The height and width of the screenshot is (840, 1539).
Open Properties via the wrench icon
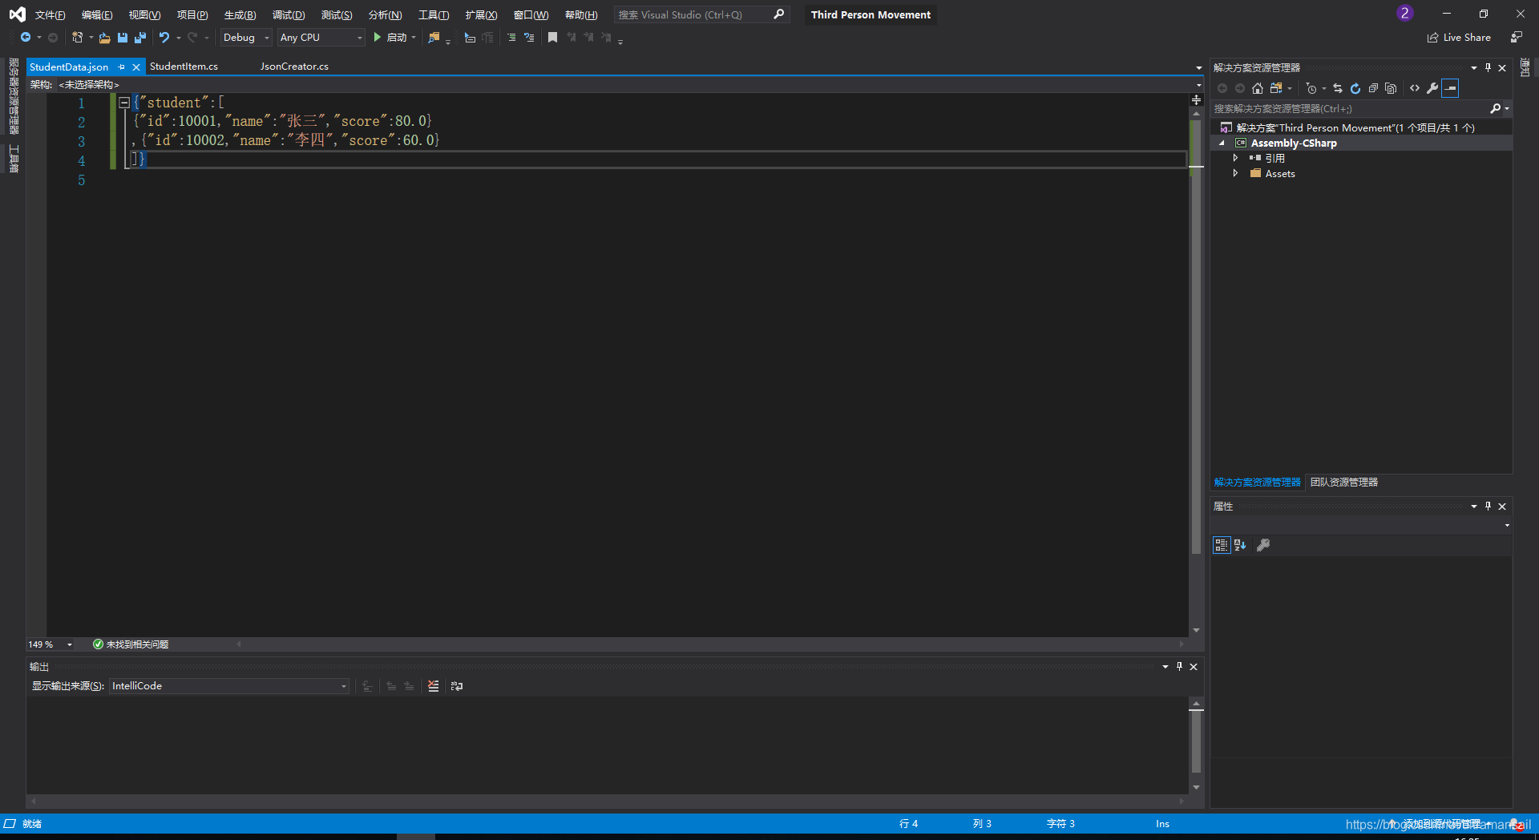click(1432, 88)
